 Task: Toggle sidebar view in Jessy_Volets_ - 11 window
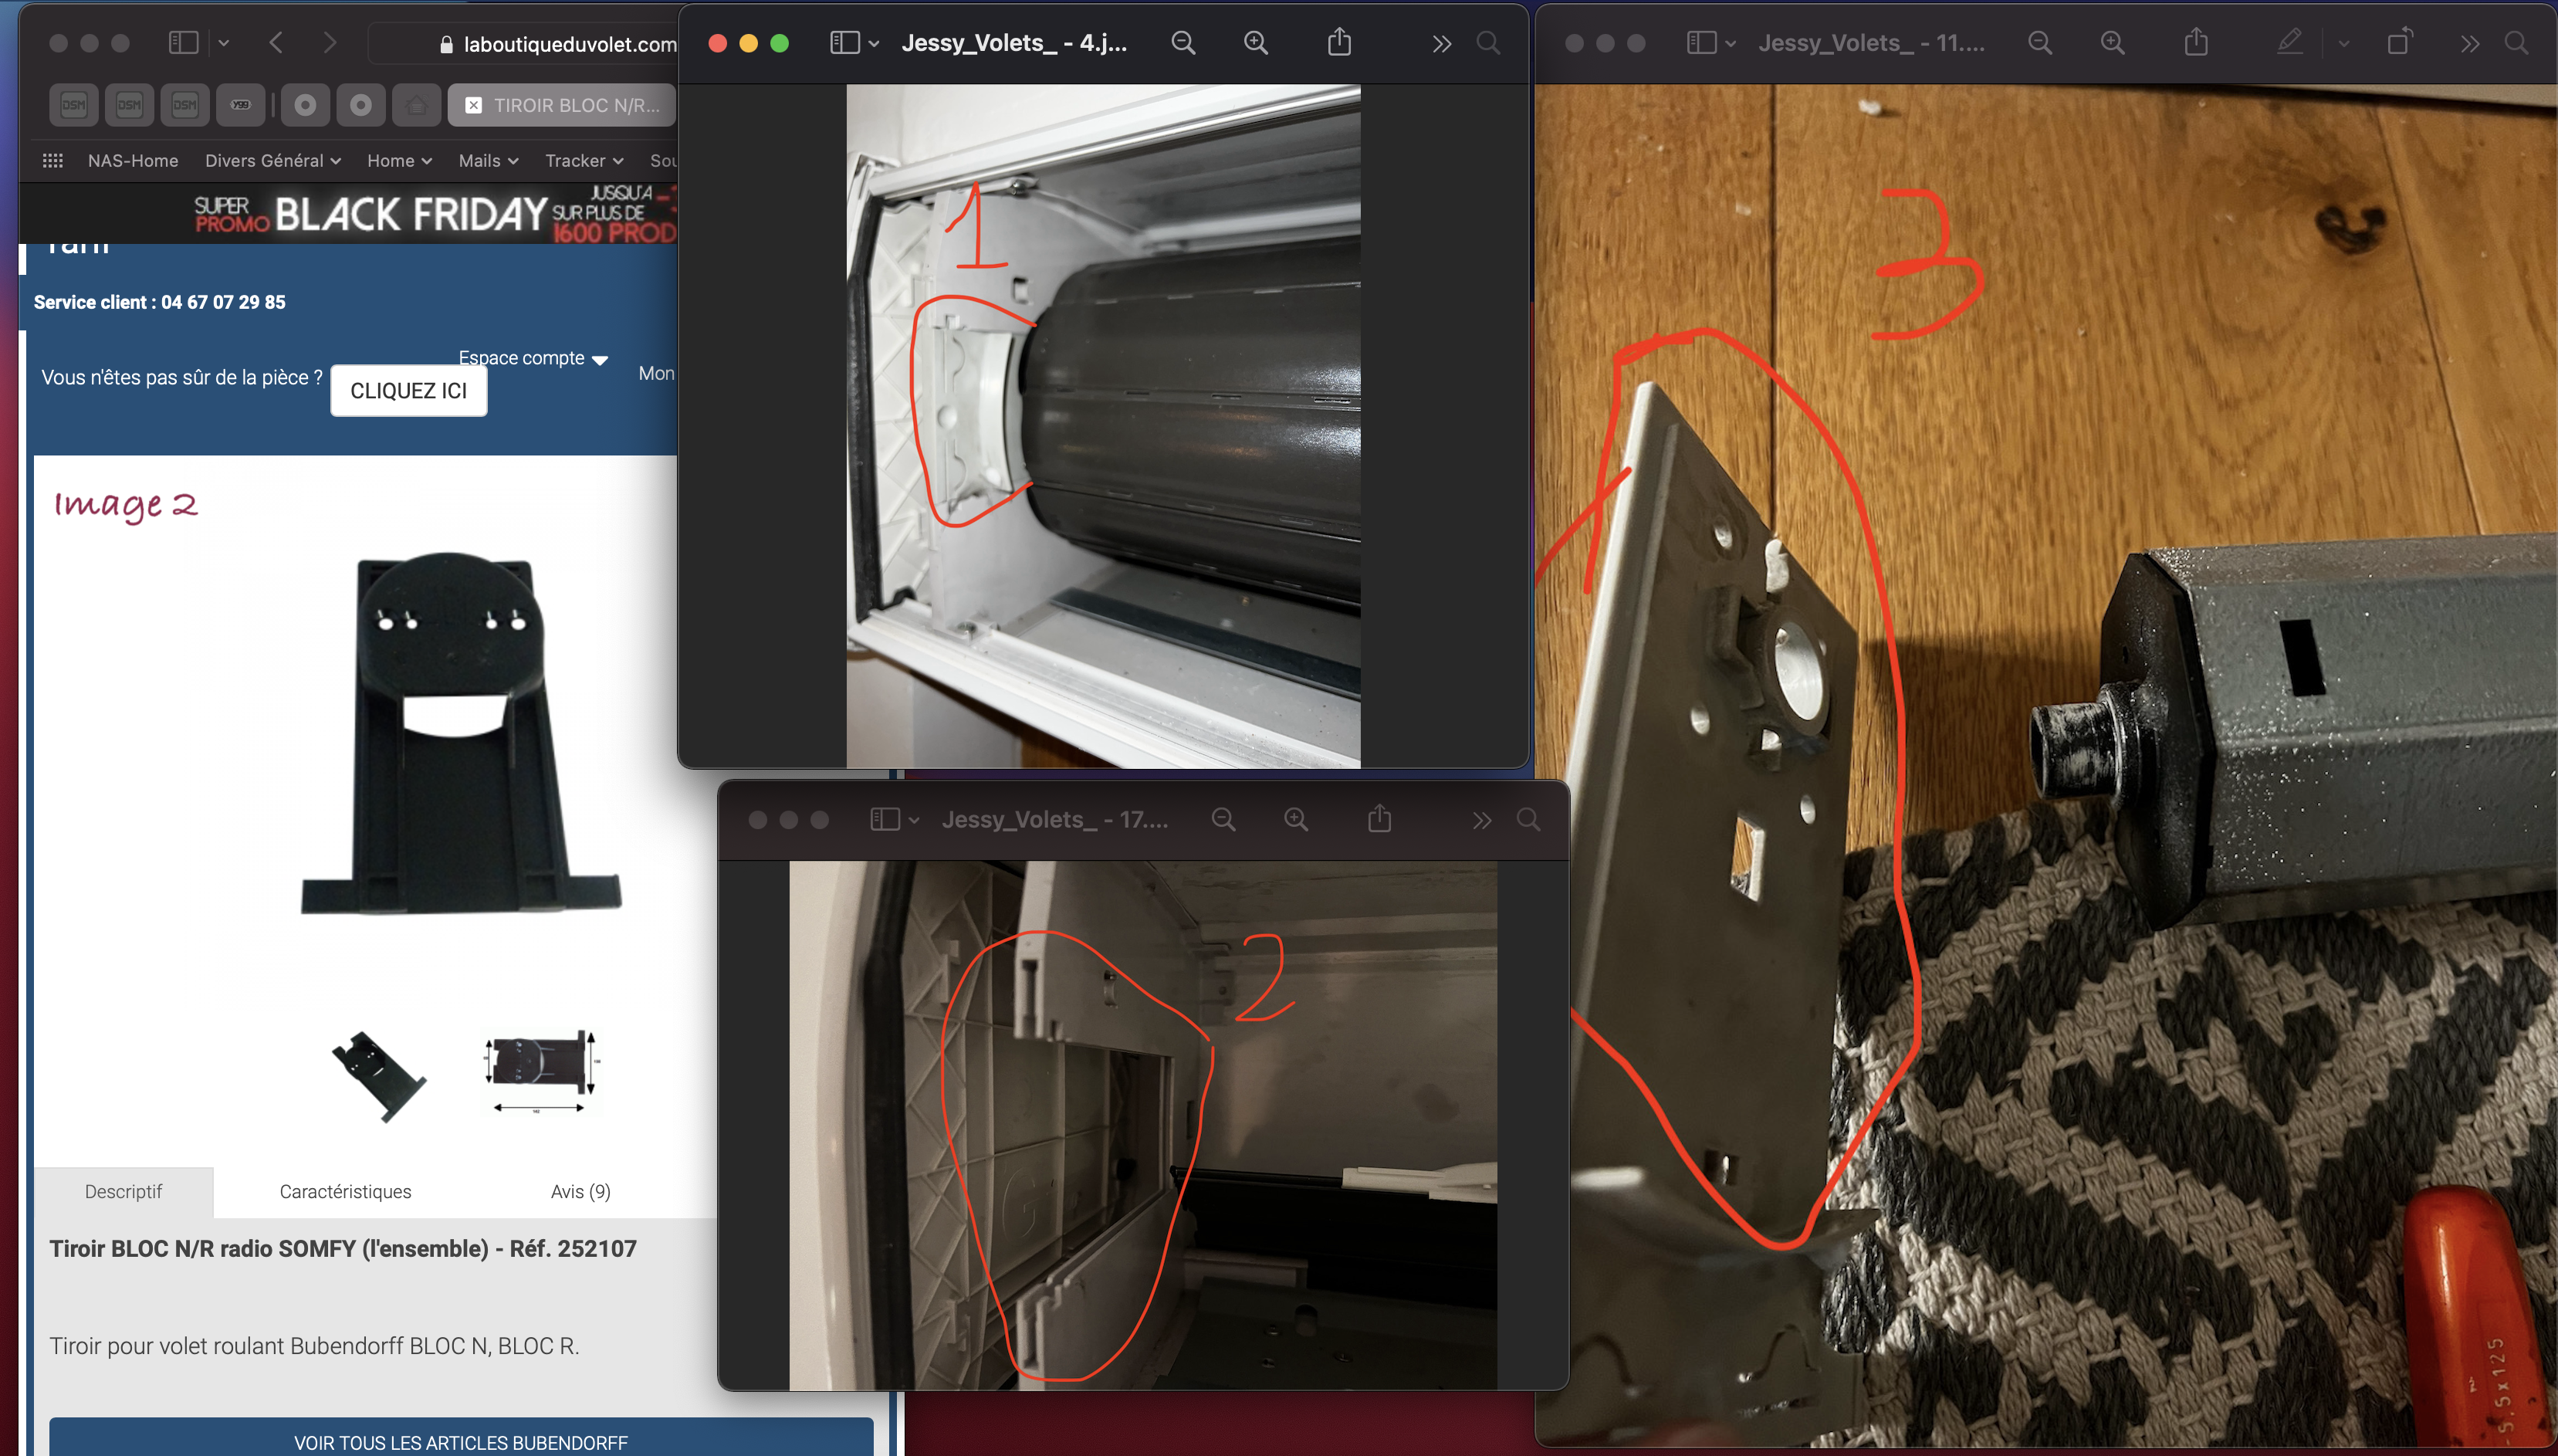coord(1700,43)
